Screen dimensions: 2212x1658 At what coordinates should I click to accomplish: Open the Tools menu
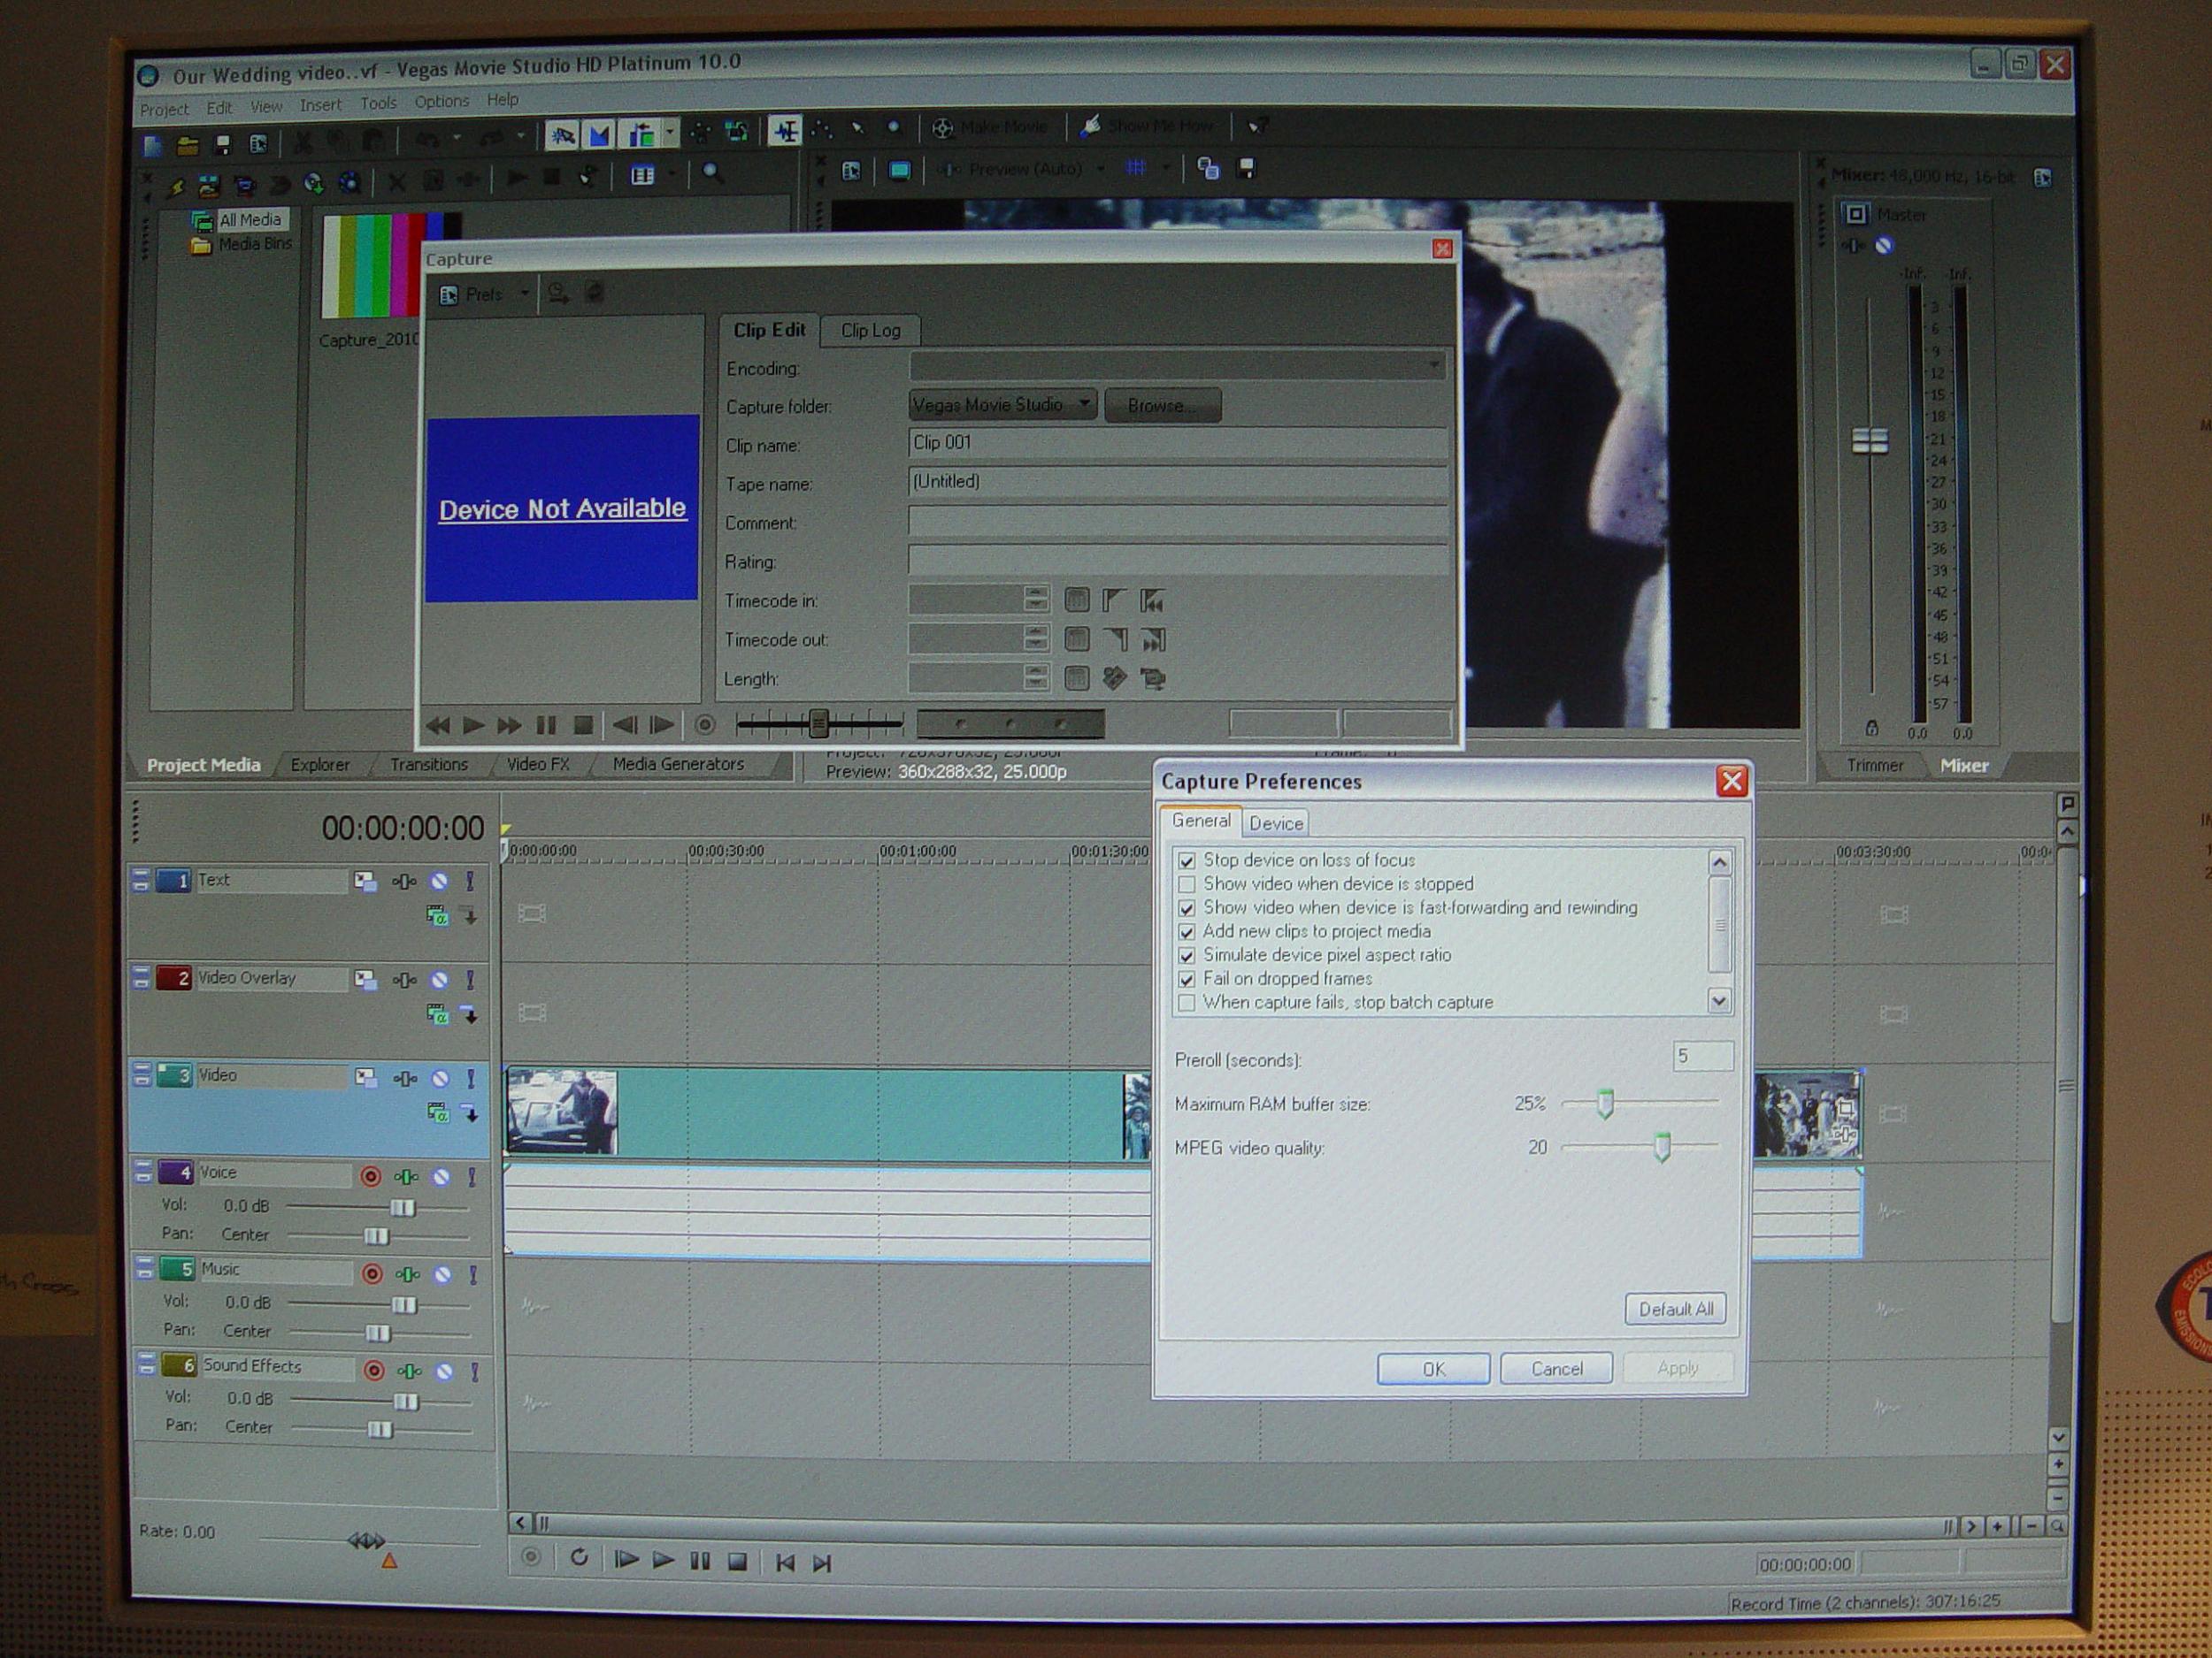[x=378, y=103]
